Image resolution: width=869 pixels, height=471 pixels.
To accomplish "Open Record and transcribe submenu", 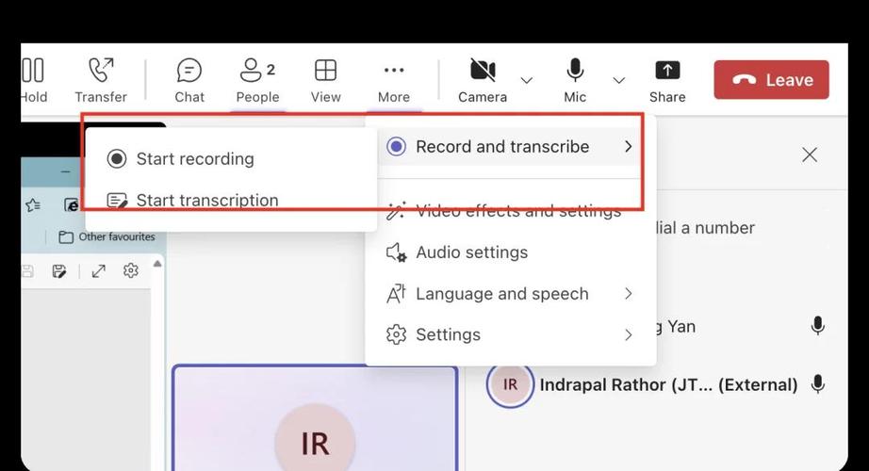I will point(510,147).
